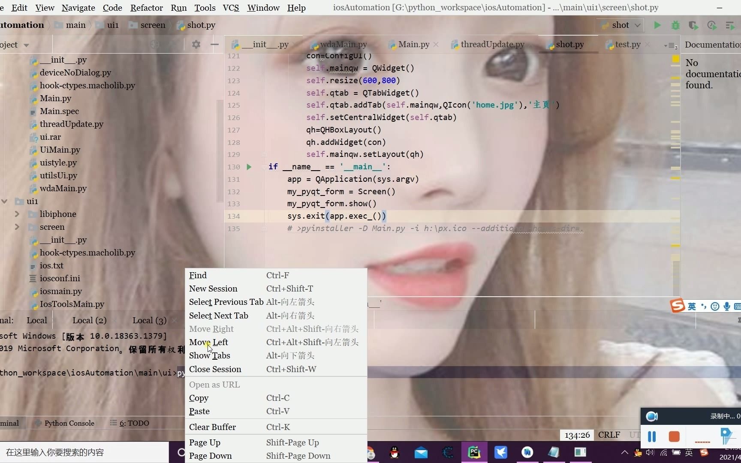Close the Main.py editor tab
Viewport: 741px width, 463px height.
pos(436,45)
